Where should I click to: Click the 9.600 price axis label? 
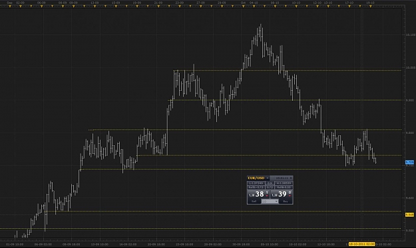tap(409, 198)
